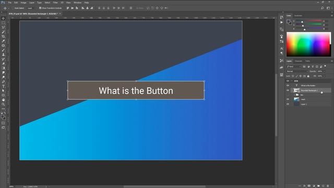Hide the Rounded Rectangle 1 layer
Image resolution: width=334 pixels, height=188 pixels.
(288, 90)
